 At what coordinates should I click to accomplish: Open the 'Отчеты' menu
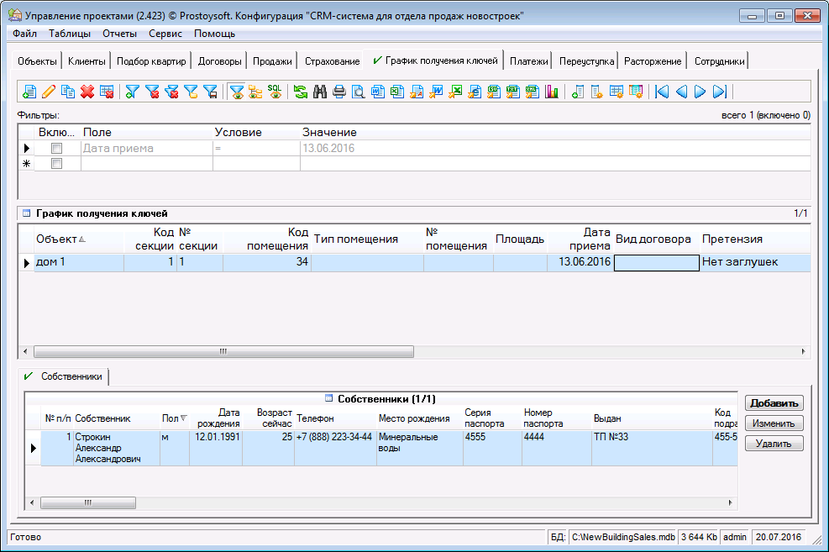[x=119, y=34]
